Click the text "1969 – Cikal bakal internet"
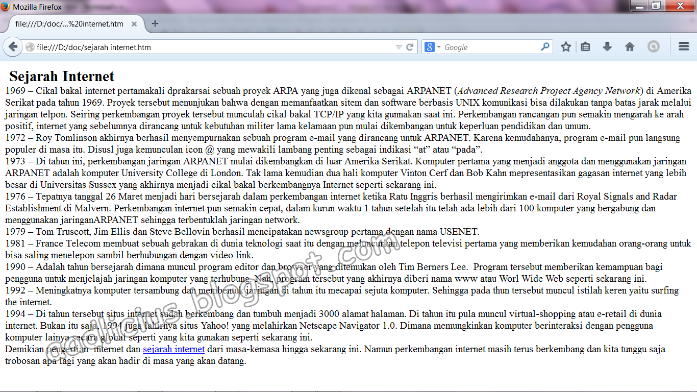Image resolution: width=697 pixels, height=392 pixels. point(60,91)
